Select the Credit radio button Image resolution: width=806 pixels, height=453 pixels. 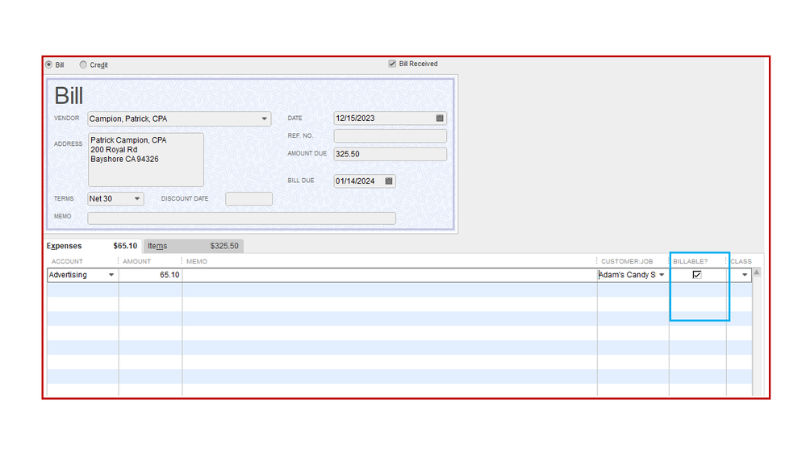click(83, 64)
